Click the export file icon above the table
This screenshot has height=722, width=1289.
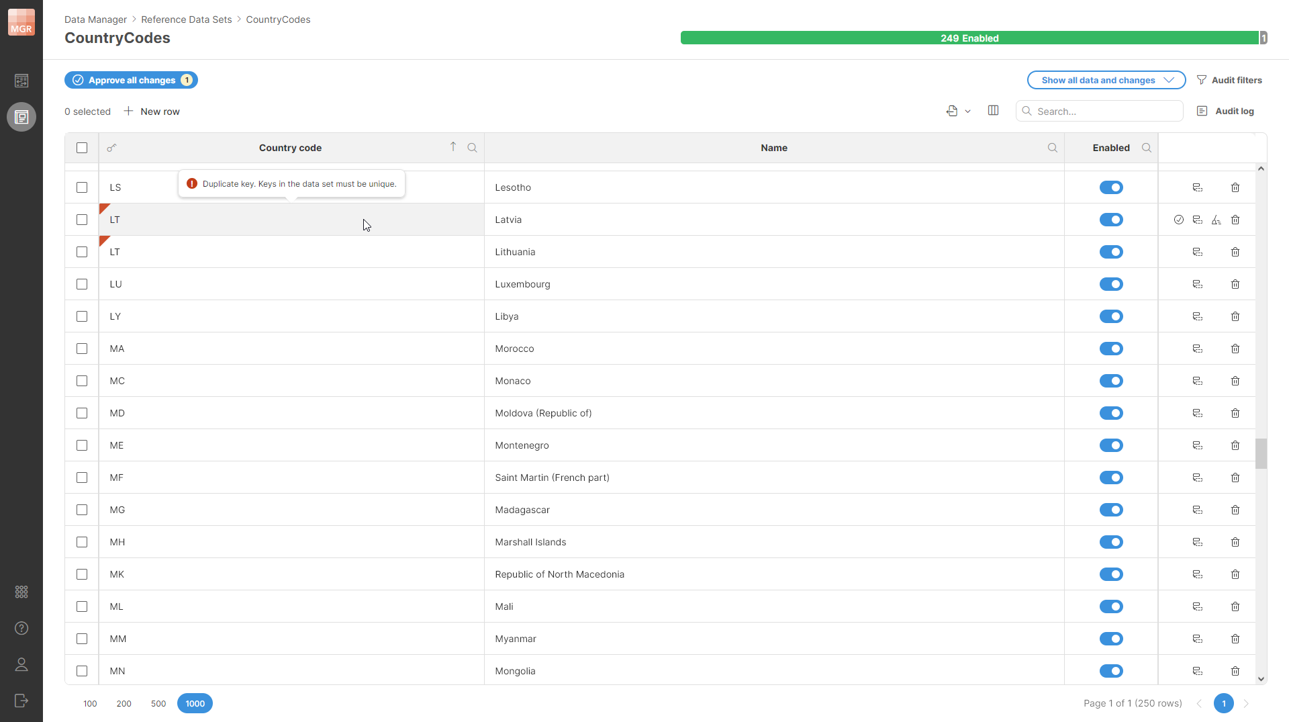[x=953, y=111]
